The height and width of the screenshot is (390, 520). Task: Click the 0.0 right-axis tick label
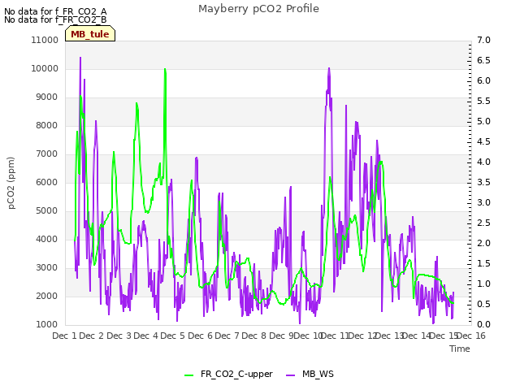coord(483,325)
